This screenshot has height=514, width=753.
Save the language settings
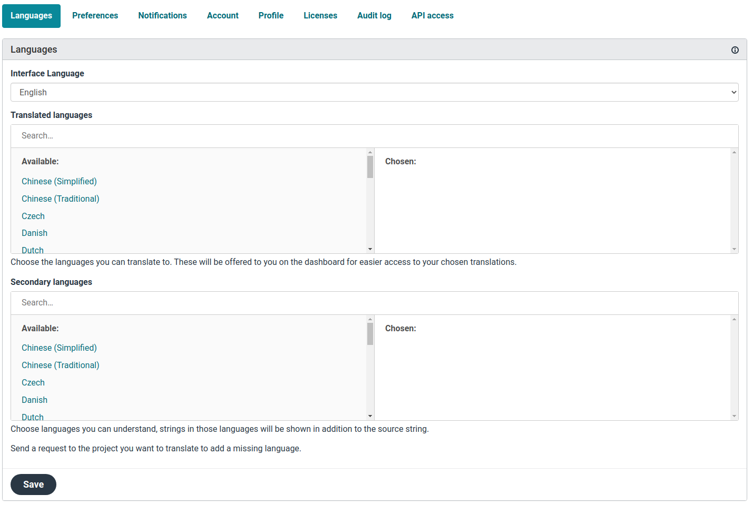(x=33, y=484)
